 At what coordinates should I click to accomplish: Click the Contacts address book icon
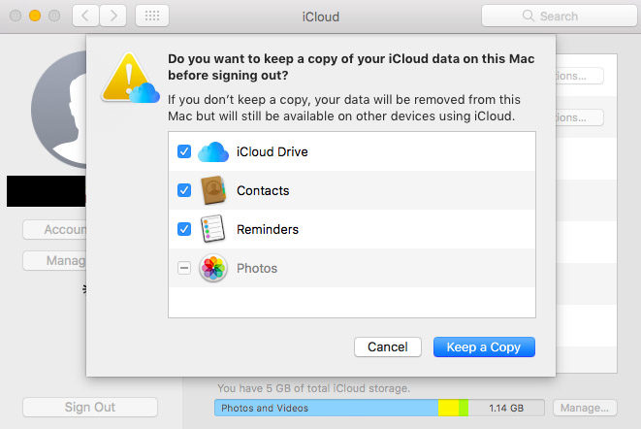pyautogui.click(x=213, y=191)
